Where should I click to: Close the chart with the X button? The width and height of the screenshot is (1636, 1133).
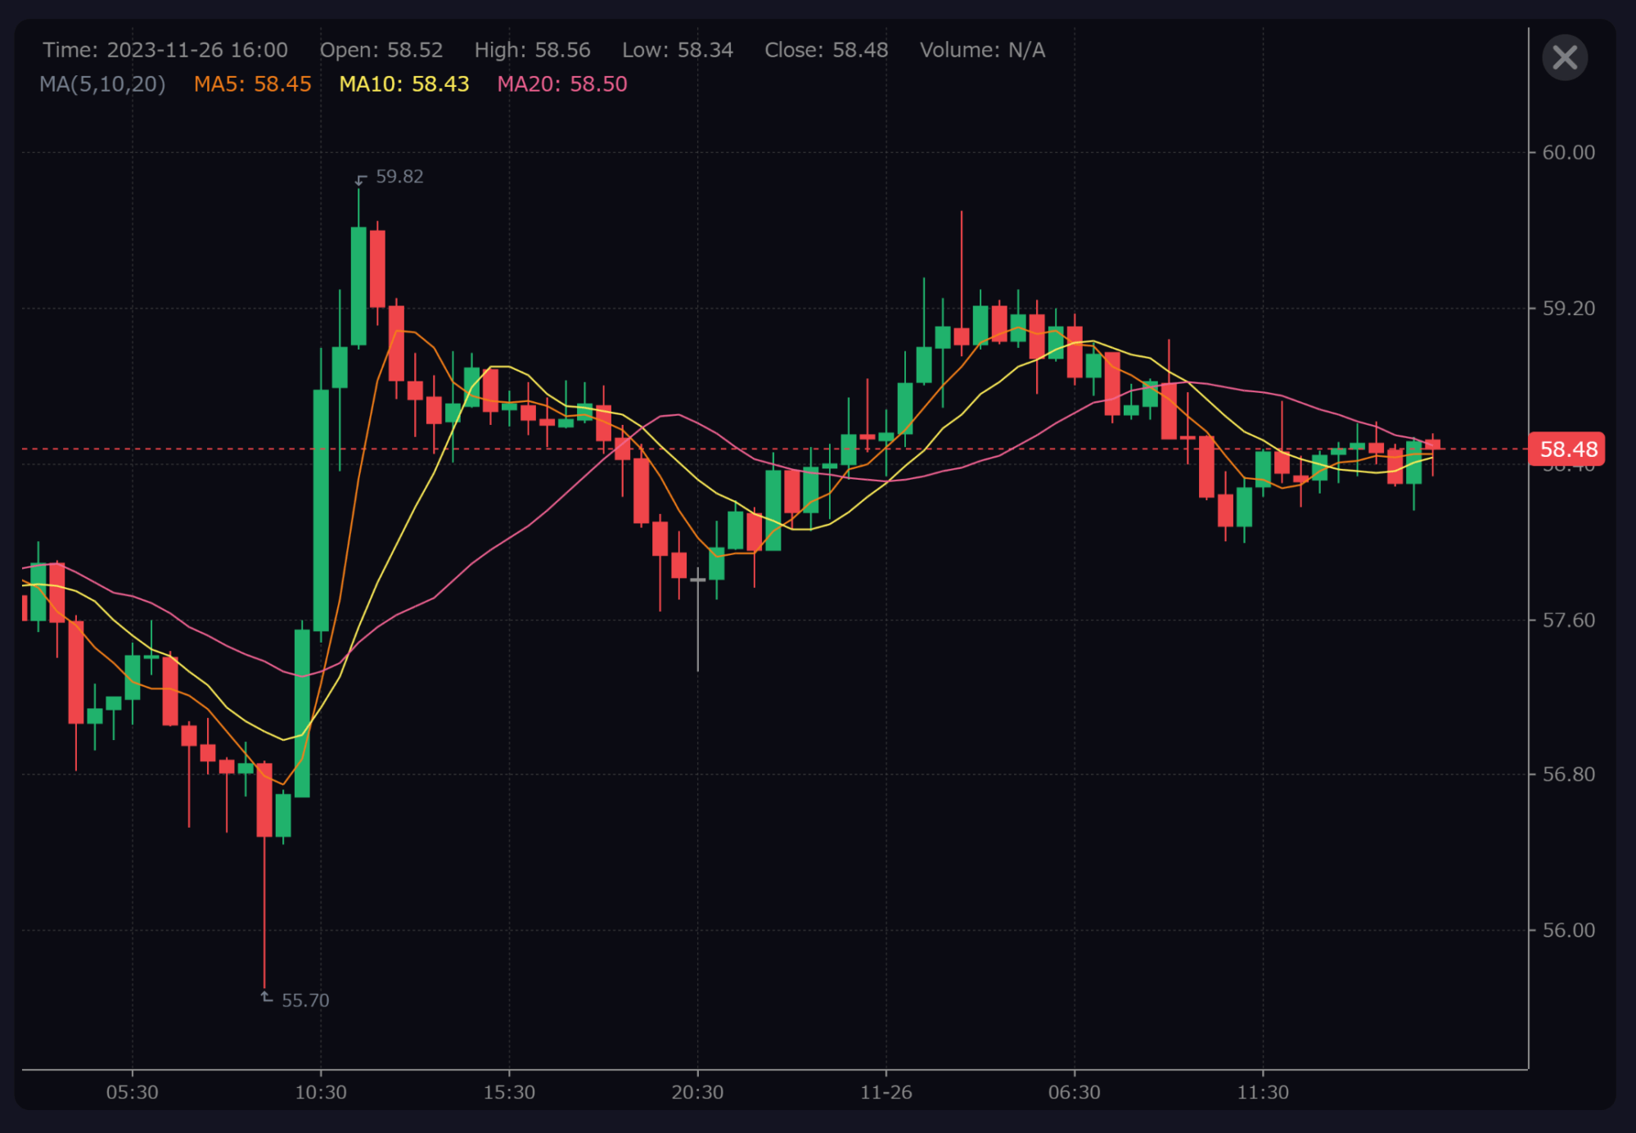(1565, 58)
